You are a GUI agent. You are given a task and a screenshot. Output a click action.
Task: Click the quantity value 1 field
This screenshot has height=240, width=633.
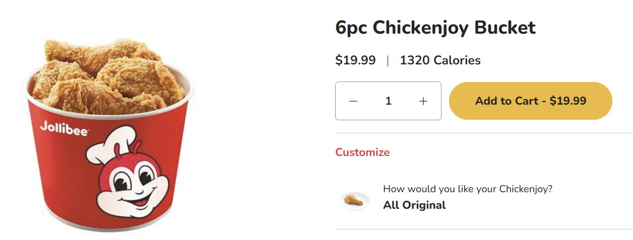pyautogui.click(x=388, y=101)
